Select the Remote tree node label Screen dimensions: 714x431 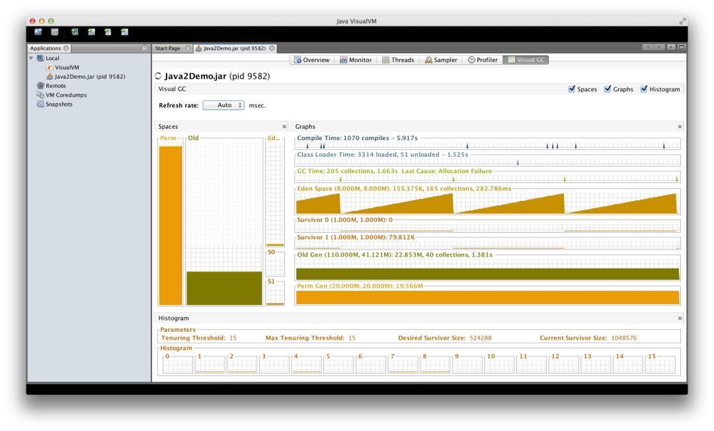point(56,85)
